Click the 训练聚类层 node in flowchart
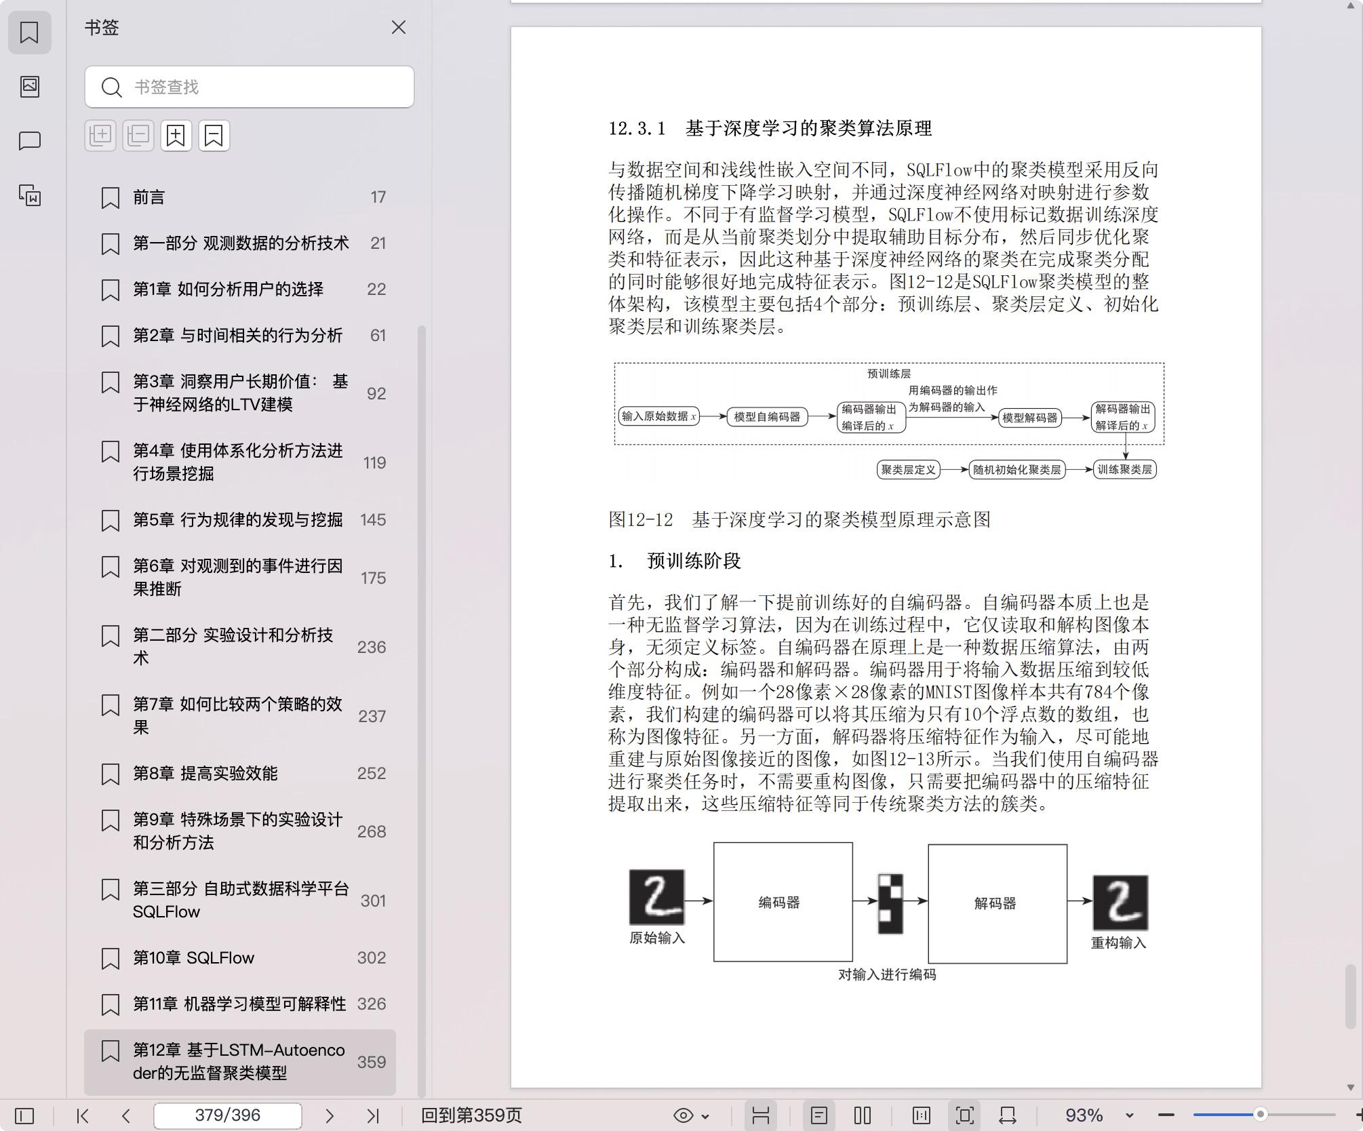Screen dimensions: 1363x1131 coord(1125,469)
